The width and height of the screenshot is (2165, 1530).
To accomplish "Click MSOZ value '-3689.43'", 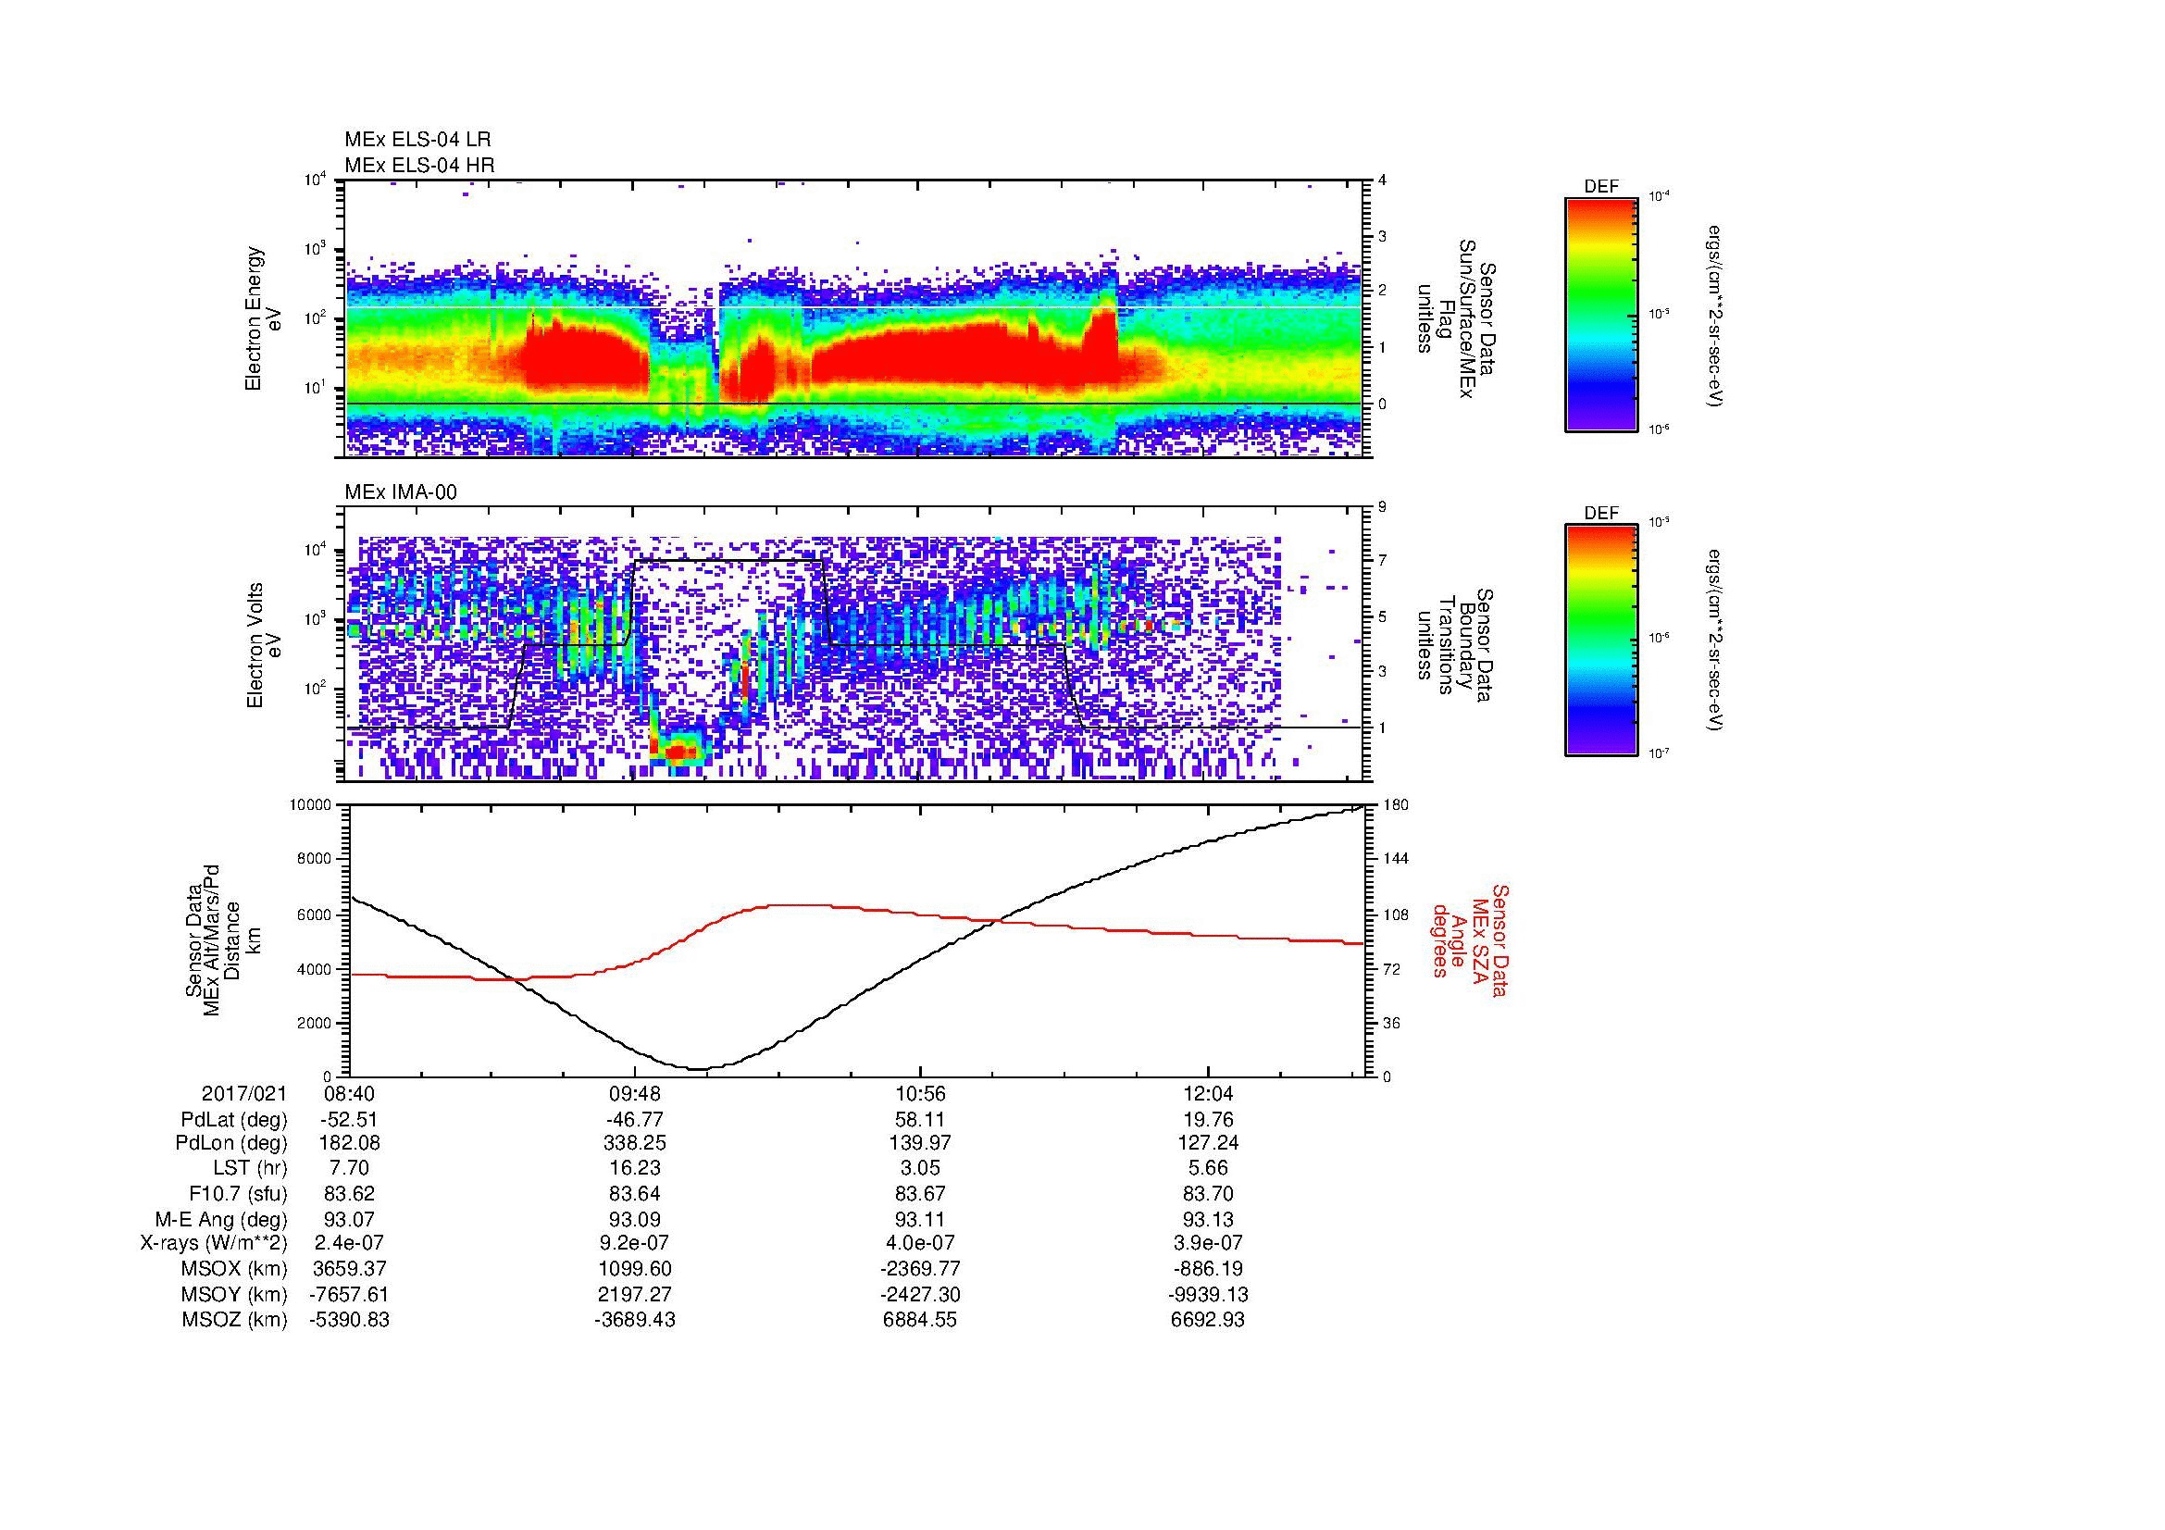I will pos(635,1321).
